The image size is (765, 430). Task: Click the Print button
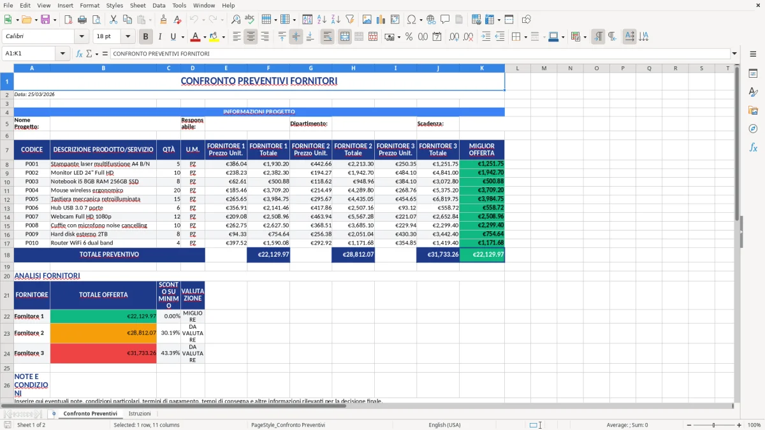click(82, 19)
